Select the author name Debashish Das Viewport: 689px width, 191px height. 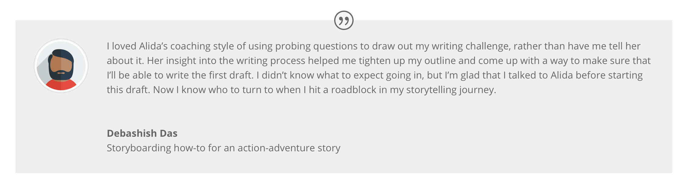pyautogui.click(x=142, y=133)
